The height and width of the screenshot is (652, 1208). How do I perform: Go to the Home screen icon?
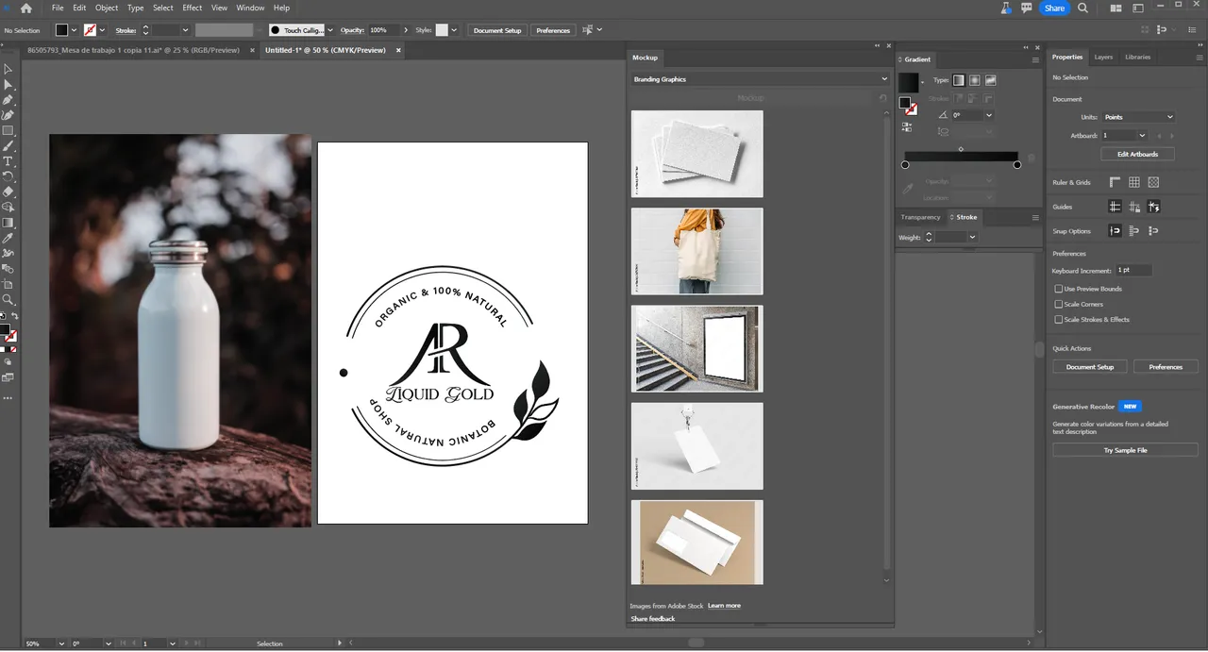(x=26, y=8)
